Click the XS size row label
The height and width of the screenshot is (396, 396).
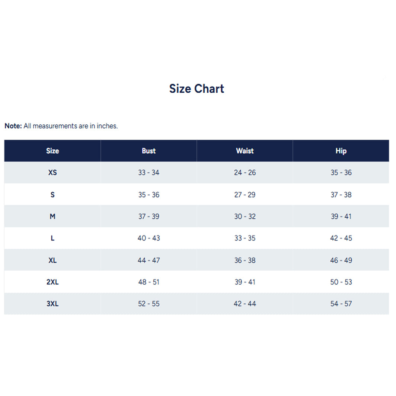point(52,173)
